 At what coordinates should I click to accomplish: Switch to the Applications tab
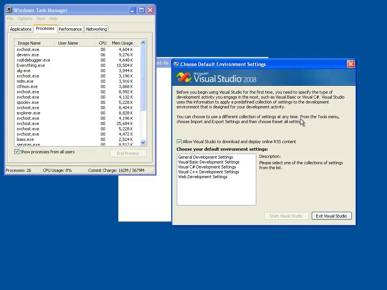pos(21,29)
